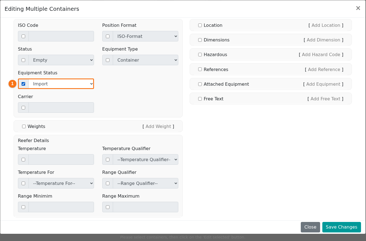Check the Equipment Type checkbox

point(108,60)
